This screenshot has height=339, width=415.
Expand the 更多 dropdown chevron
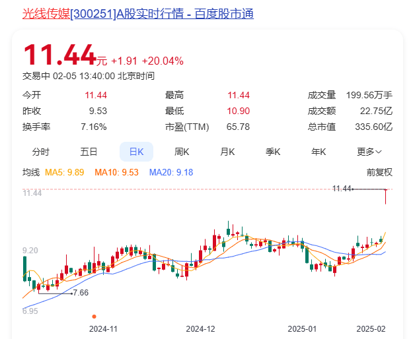click(379, 152)
